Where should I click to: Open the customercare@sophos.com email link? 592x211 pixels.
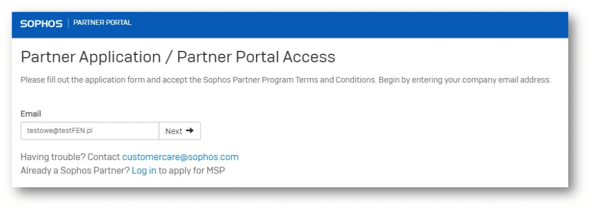[180, 157]
